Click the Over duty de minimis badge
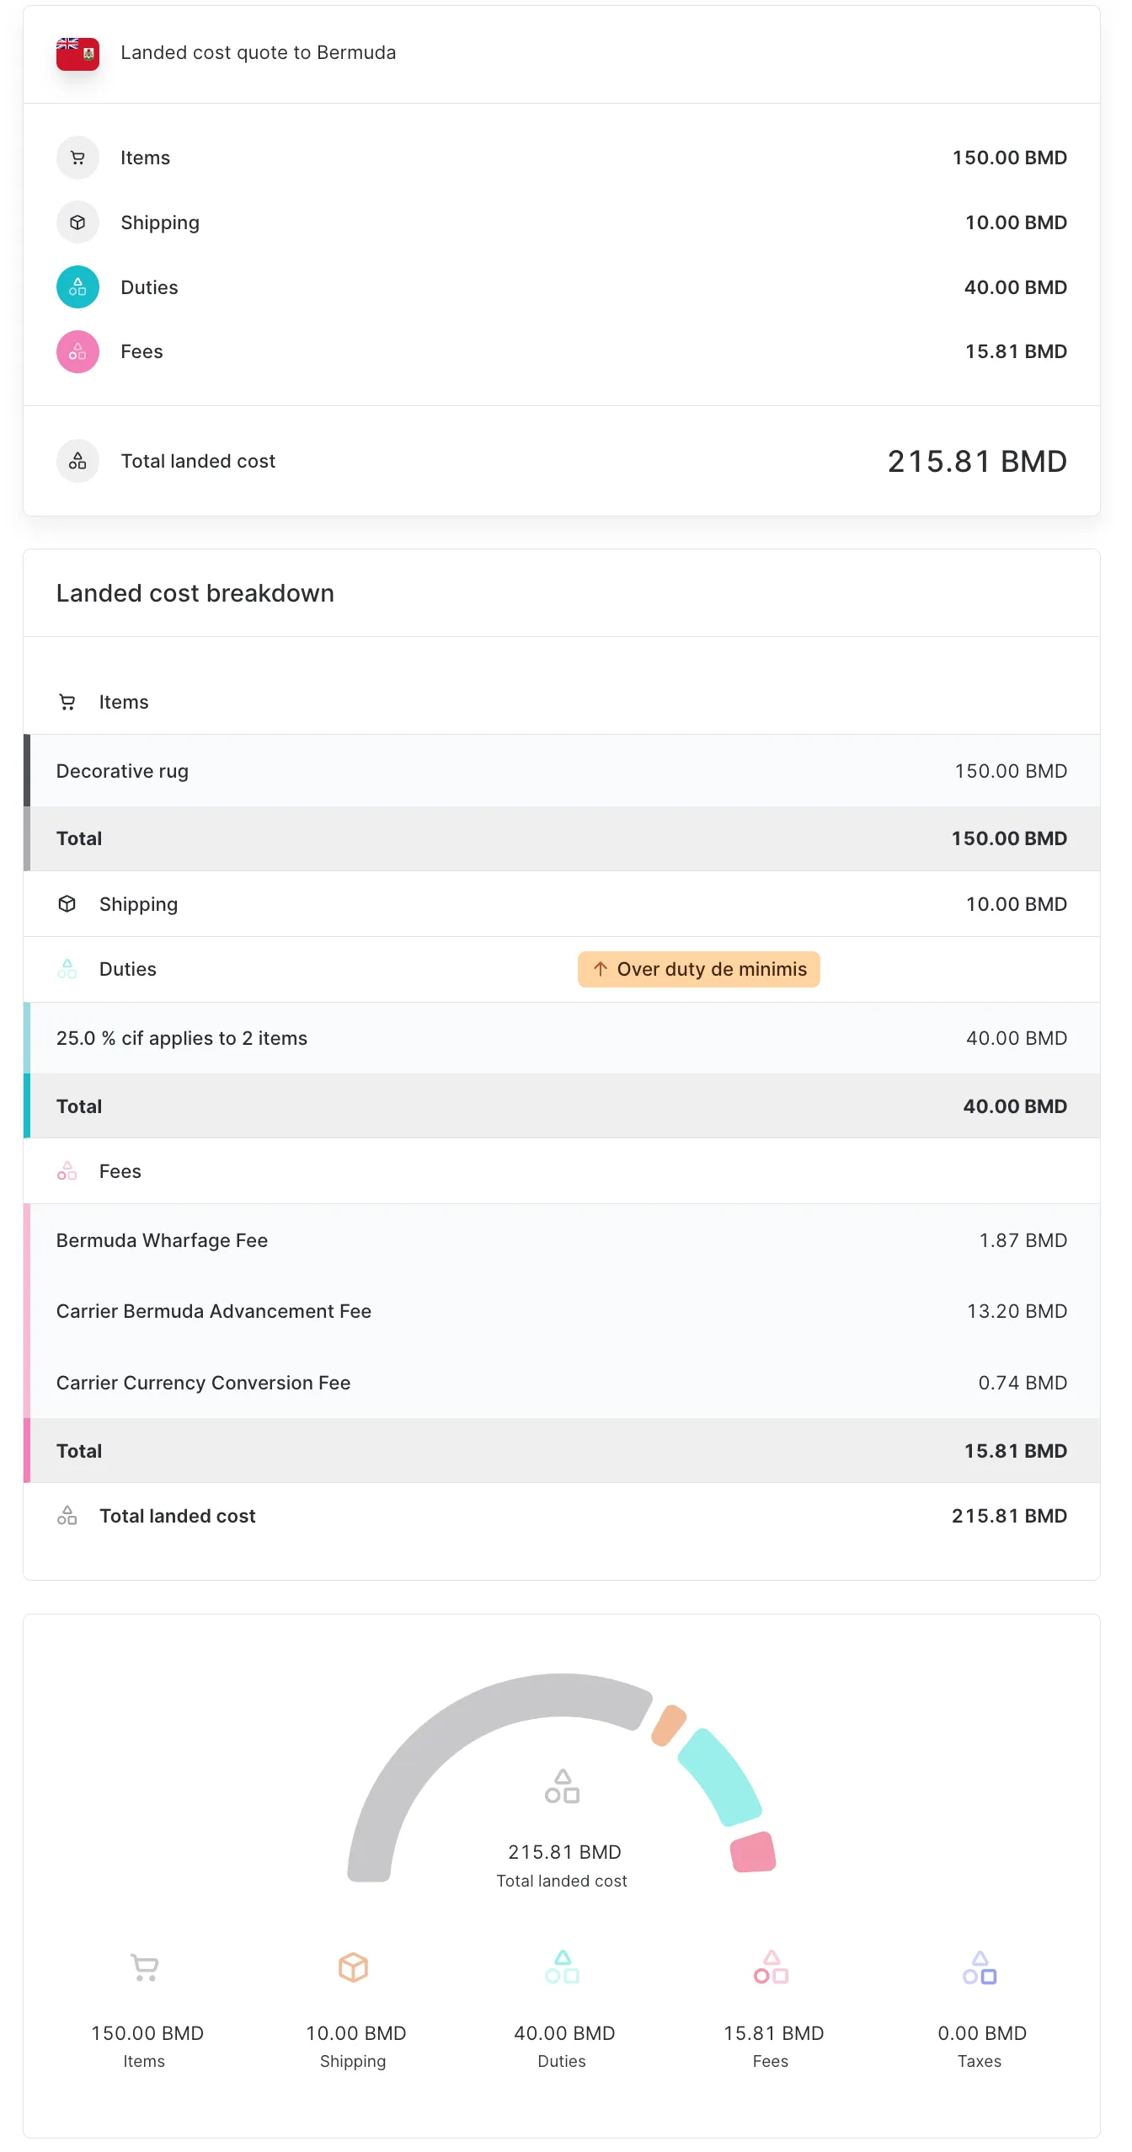Image resolution: width=1132 pixels, height=2152 pixels. pyautogui.click(x=698, y=969)
